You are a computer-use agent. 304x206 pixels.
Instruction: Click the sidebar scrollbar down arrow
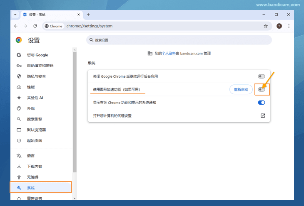75,198
